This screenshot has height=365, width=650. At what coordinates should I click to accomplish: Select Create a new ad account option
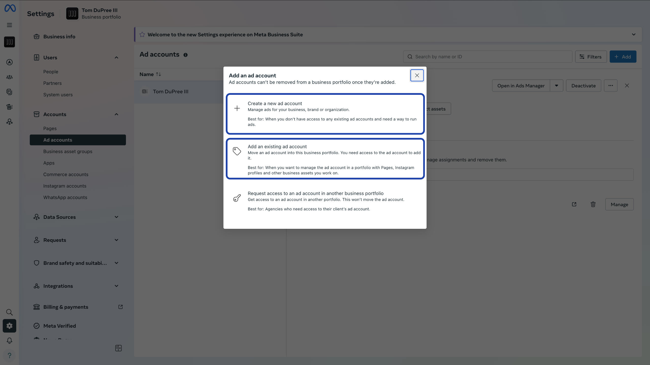pos(325,114)
